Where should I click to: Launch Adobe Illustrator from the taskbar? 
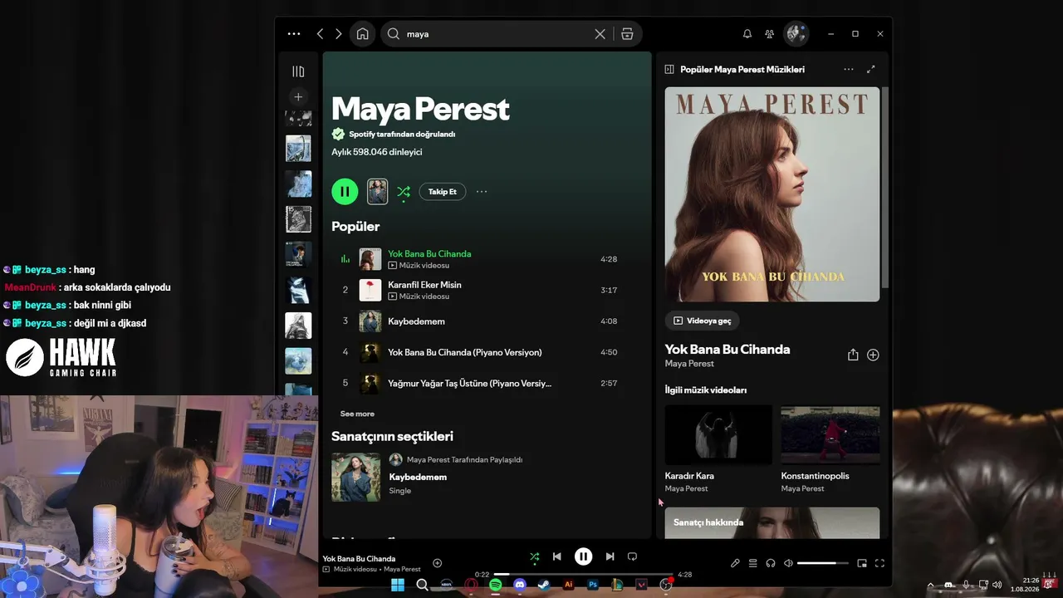pyautogui.click(x=569, y=585)
